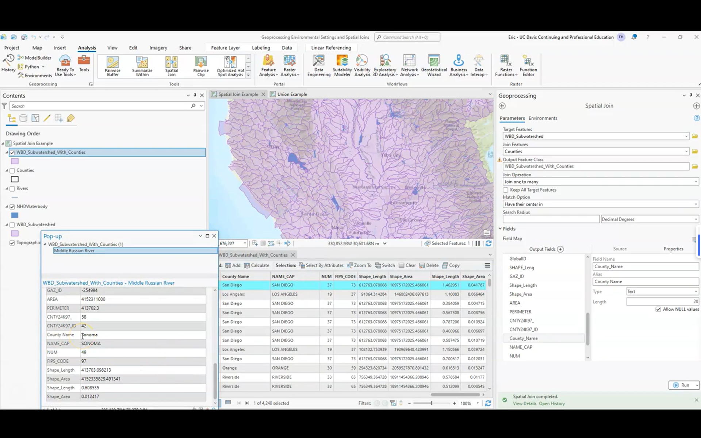
Task: Turn on the Counties layer
Action: pos(12,170)
